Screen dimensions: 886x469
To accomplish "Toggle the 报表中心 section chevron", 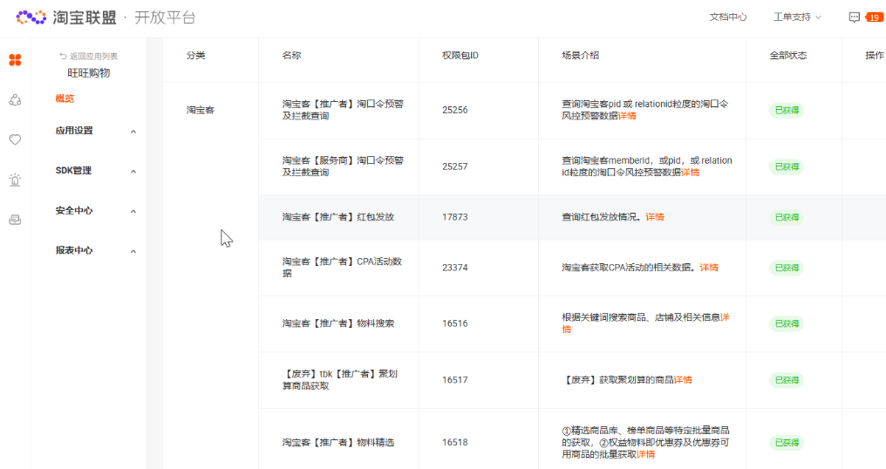I will pos(133,252).
